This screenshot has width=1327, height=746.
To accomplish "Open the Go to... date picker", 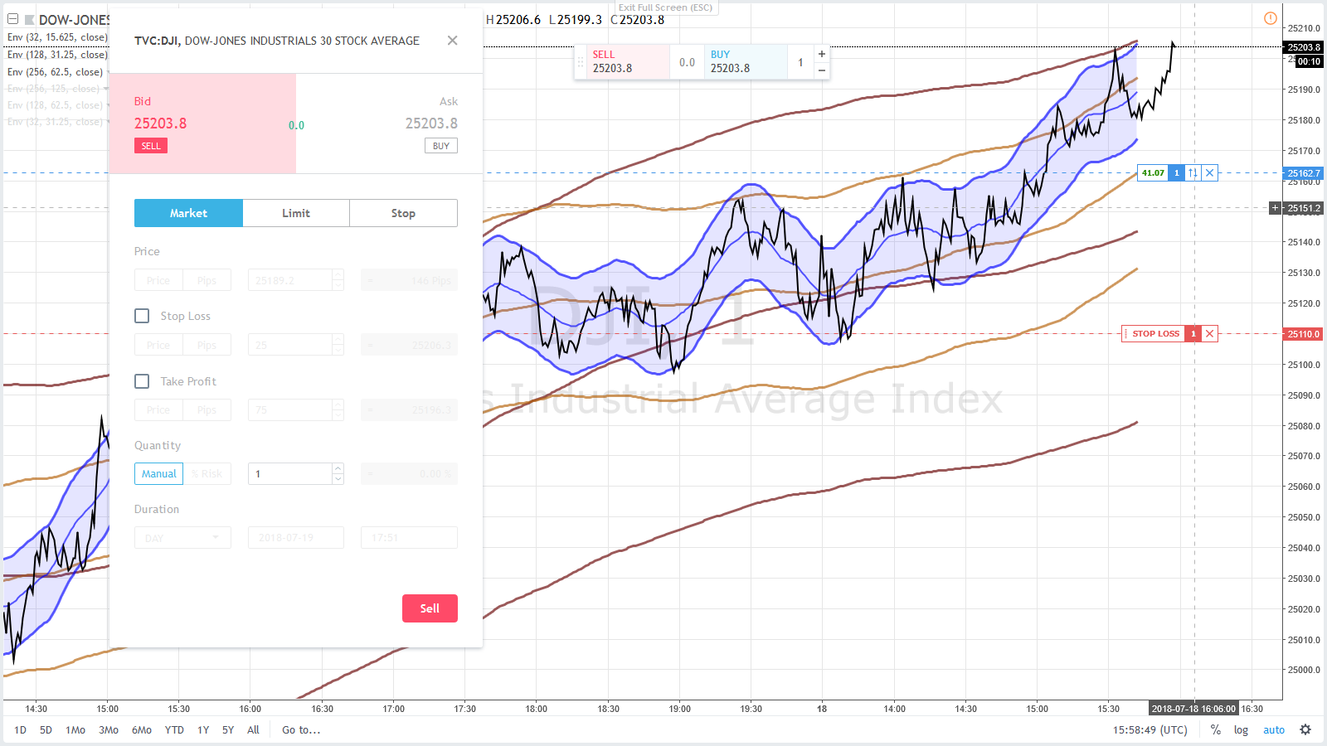I will [x=301, y=730].
